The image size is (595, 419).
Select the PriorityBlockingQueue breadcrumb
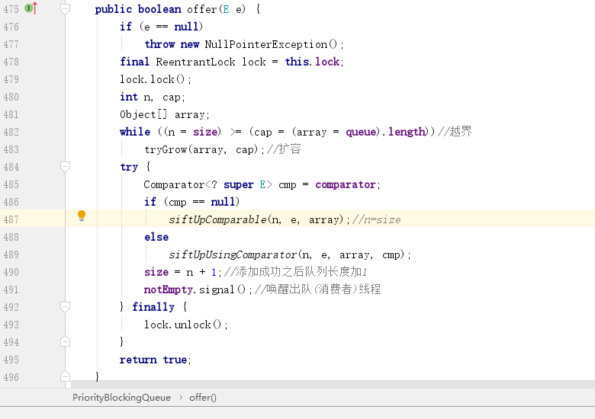pos(121,398)
